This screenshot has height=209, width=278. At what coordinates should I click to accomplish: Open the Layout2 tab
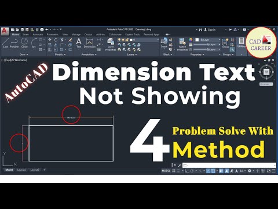point(35,170)
